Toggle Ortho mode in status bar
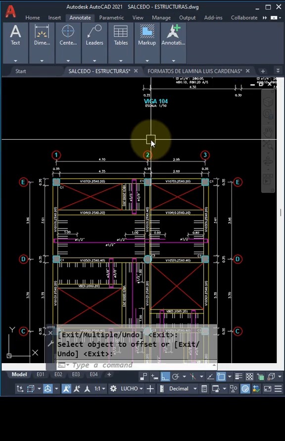Screen dimensions: 285x441 pyautogui.click(x=165, y=376)
